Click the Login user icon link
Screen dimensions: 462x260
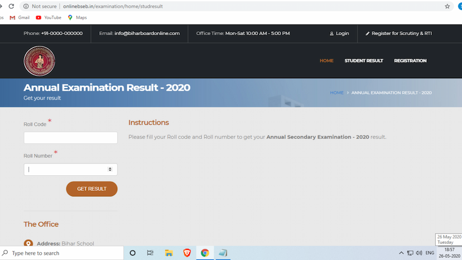point(339,33)
